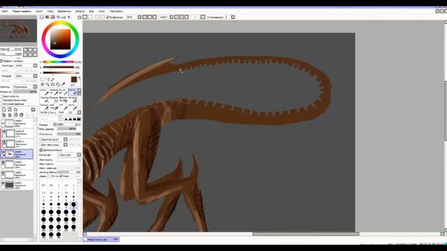Select the move layer tool

[x=43, y=84]
